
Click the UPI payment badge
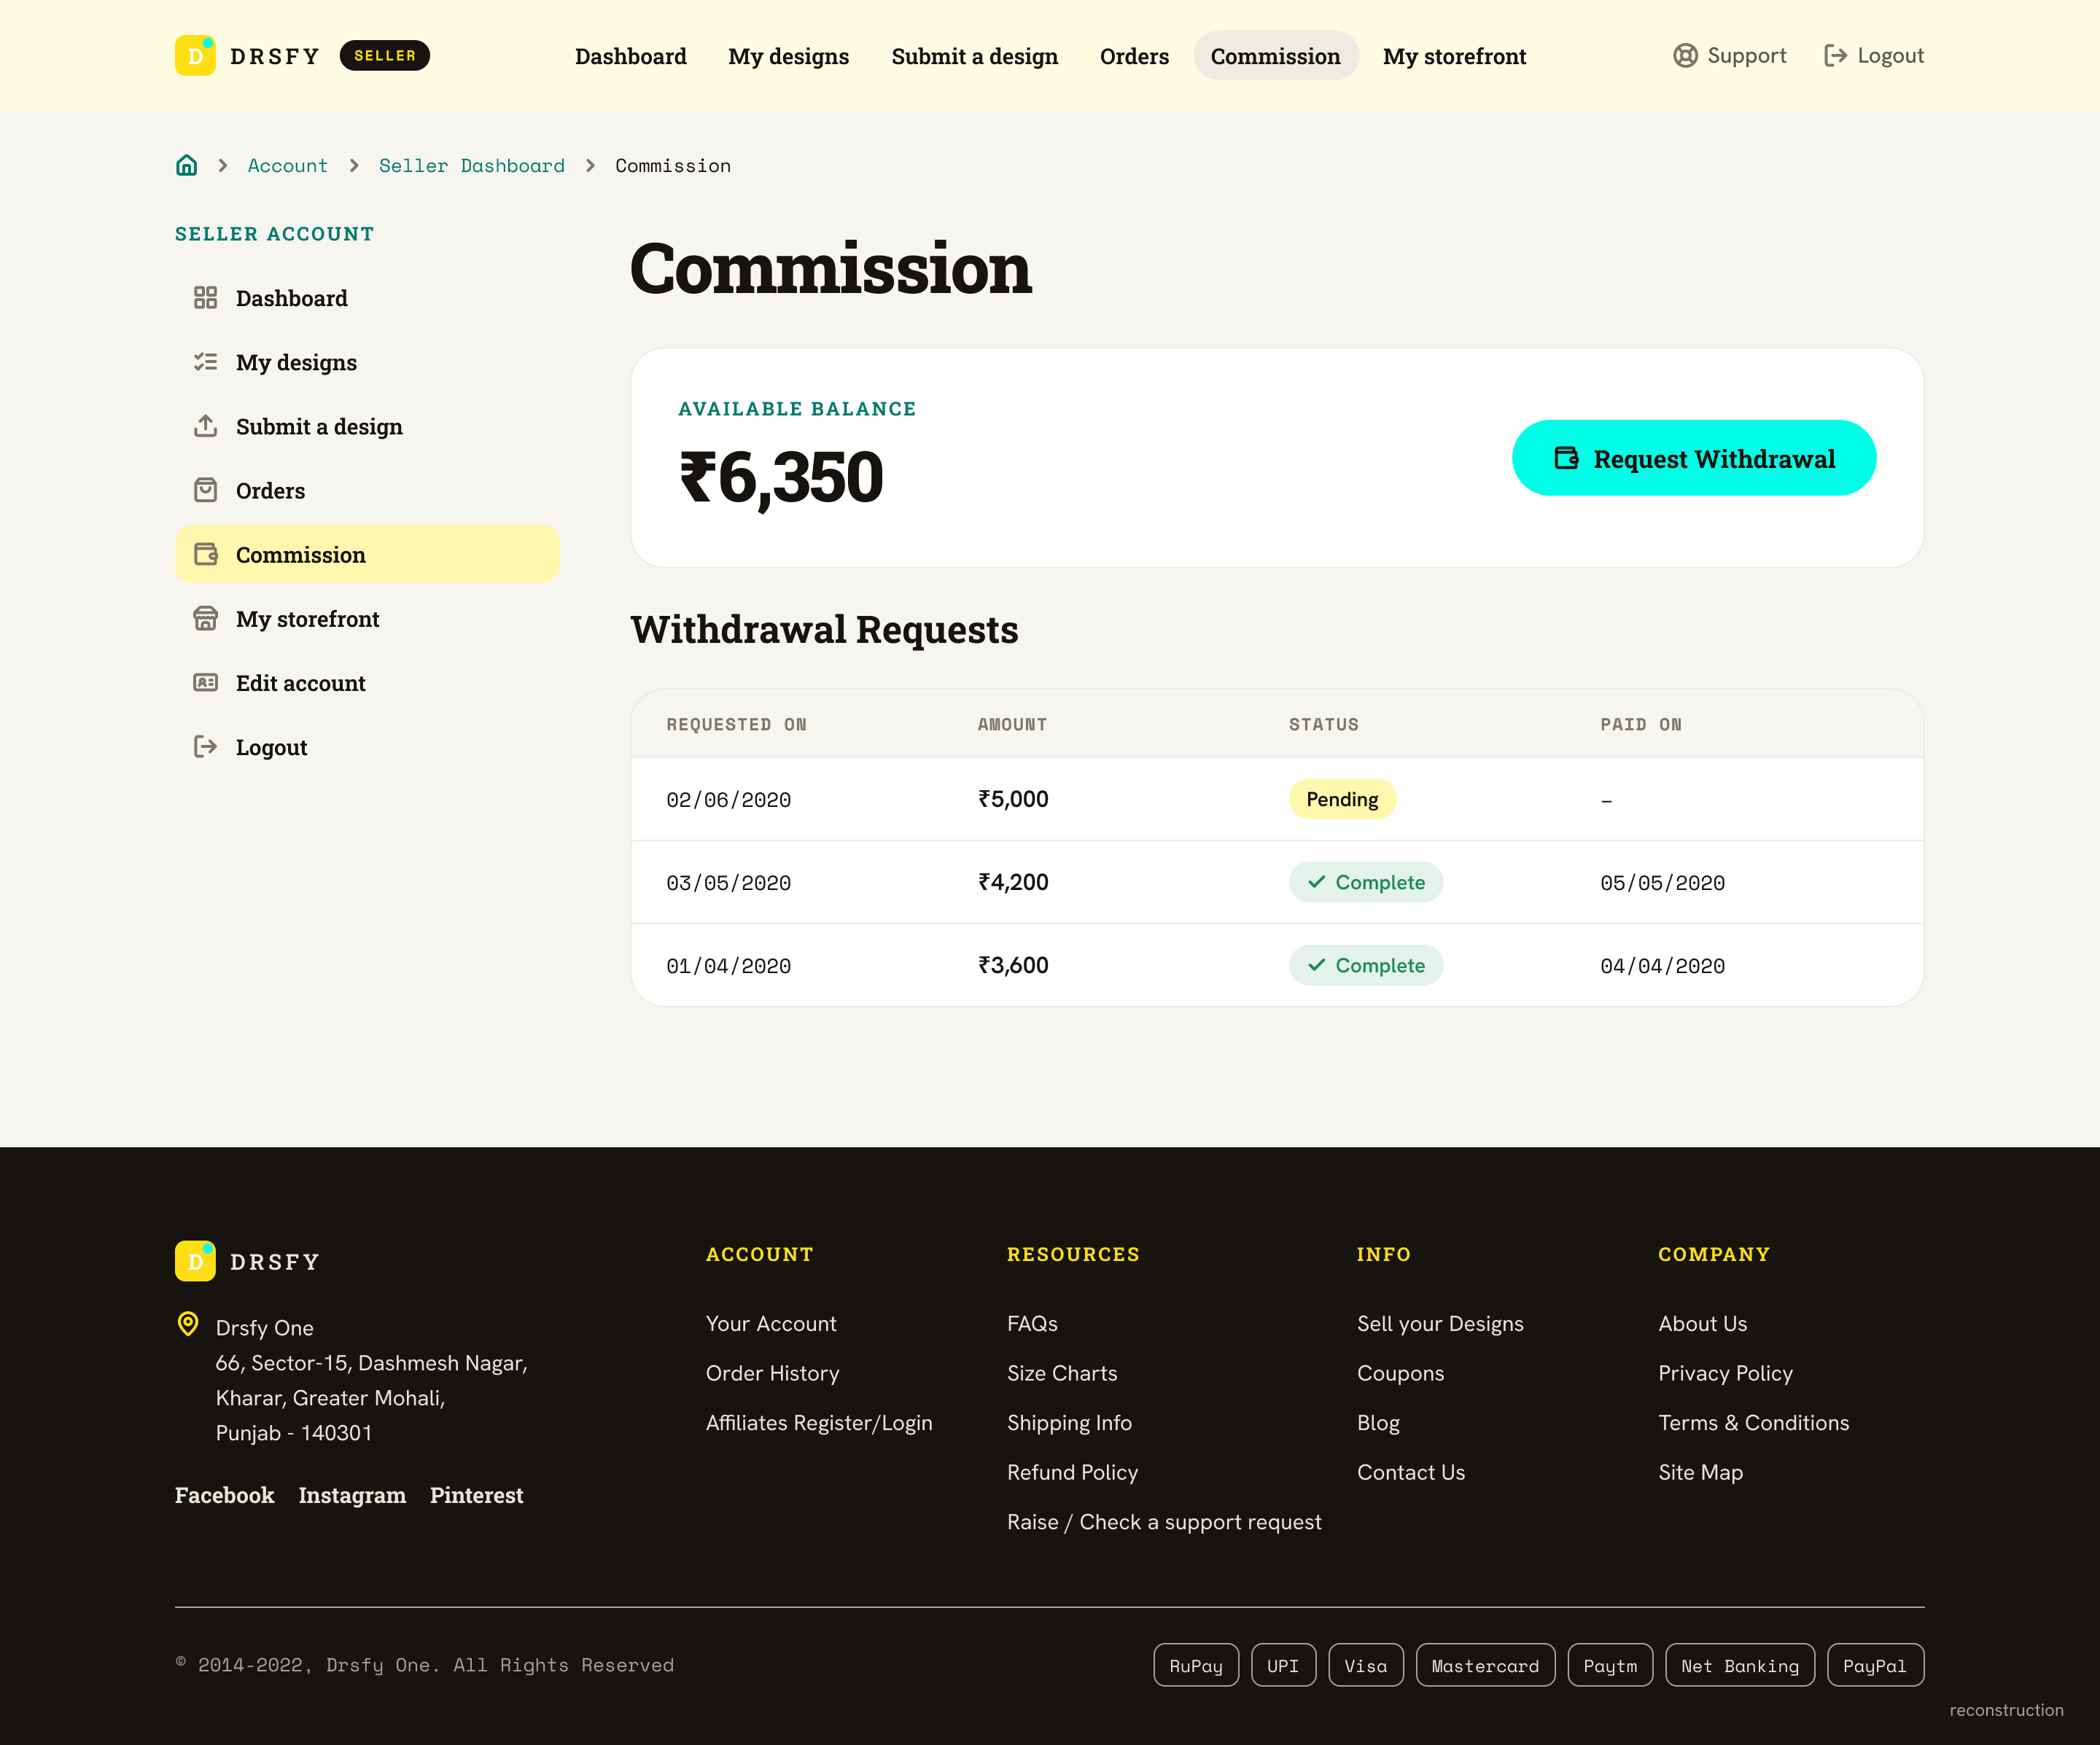pos(1283,1666)
